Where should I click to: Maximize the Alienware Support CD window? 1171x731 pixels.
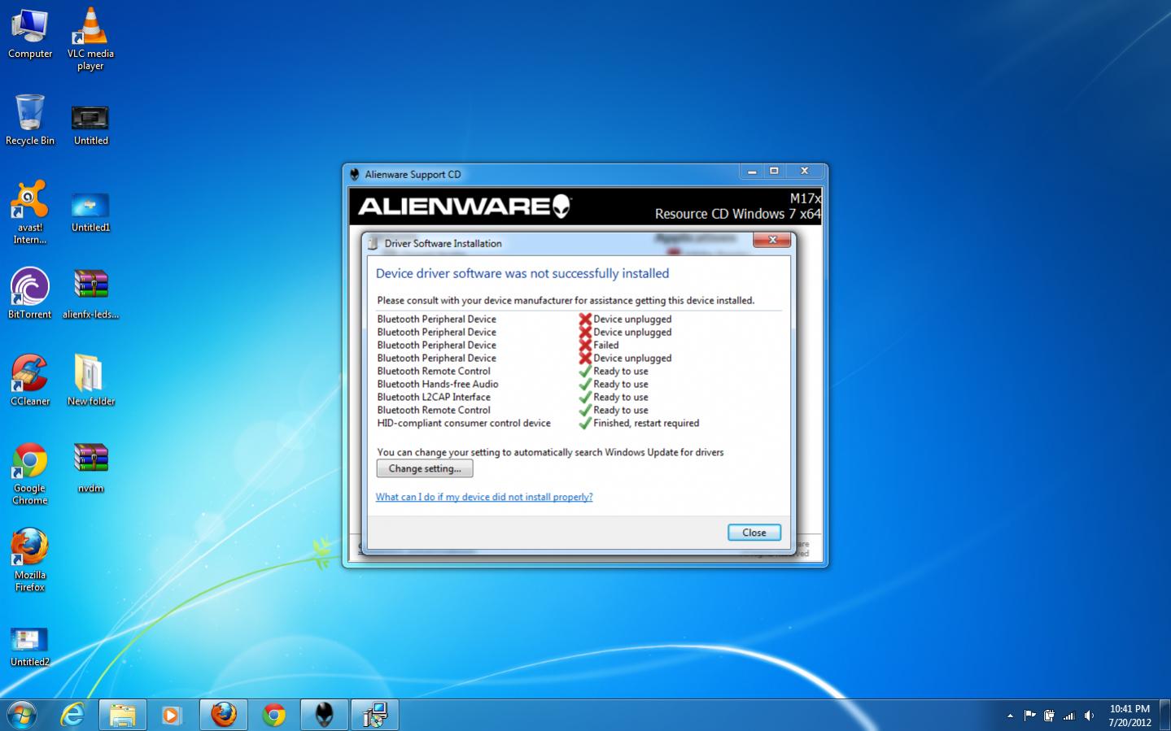click(774, 171)
